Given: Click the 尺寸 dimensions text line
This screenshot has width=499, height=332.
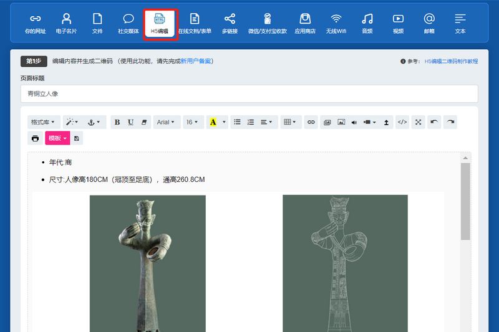Looking at the screenshot, I should (127, 179).
